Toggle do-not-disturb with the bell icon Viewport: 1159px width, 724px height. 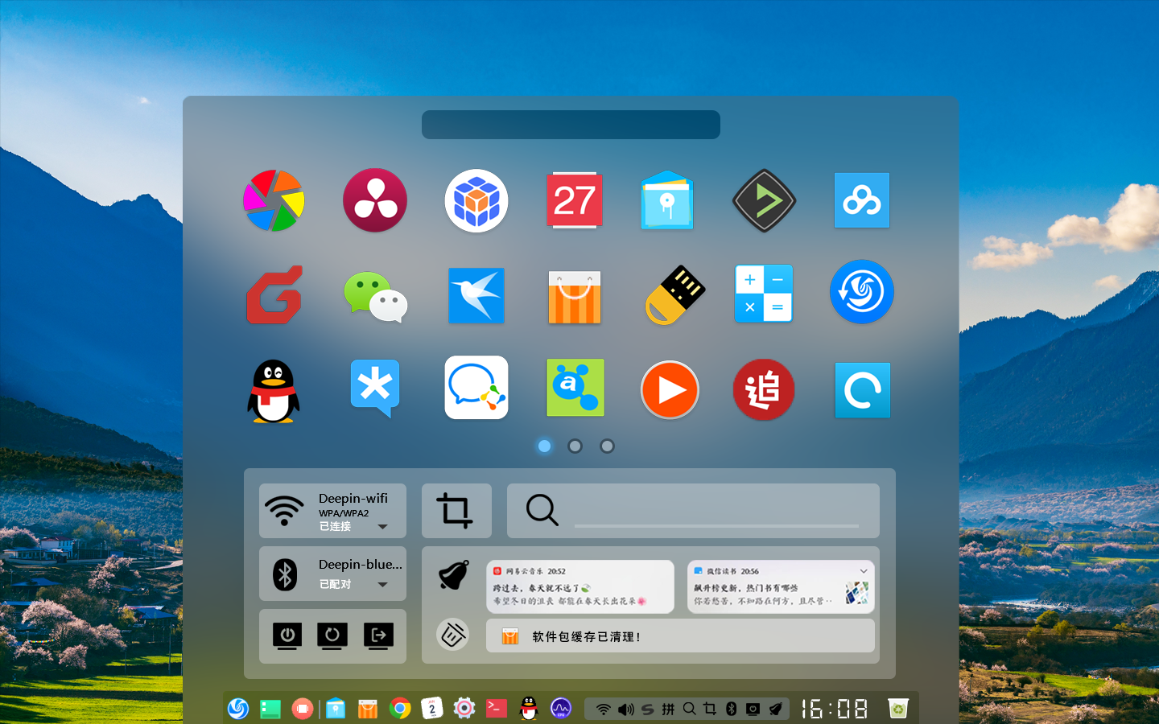pos(452,574)
